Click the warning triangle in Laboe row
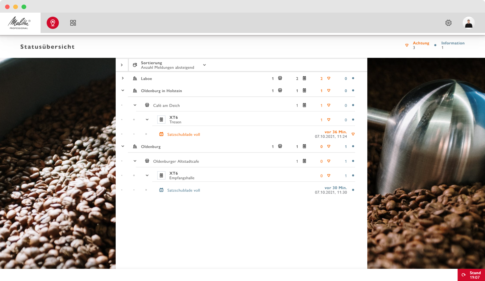The image size is (485, 281). (329, 78)
